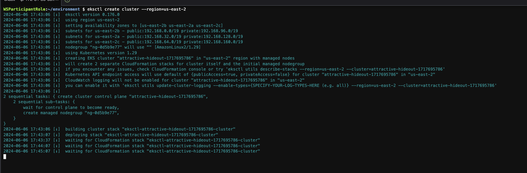Click 'wait for control plane to become ready,'
Screen dimensions: 527x173
point(71,107)
